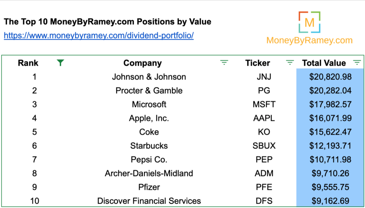Viewport: 365px width, 208px height.
Task: Select the MSFT ticker cell
Action: coord(264,104)
